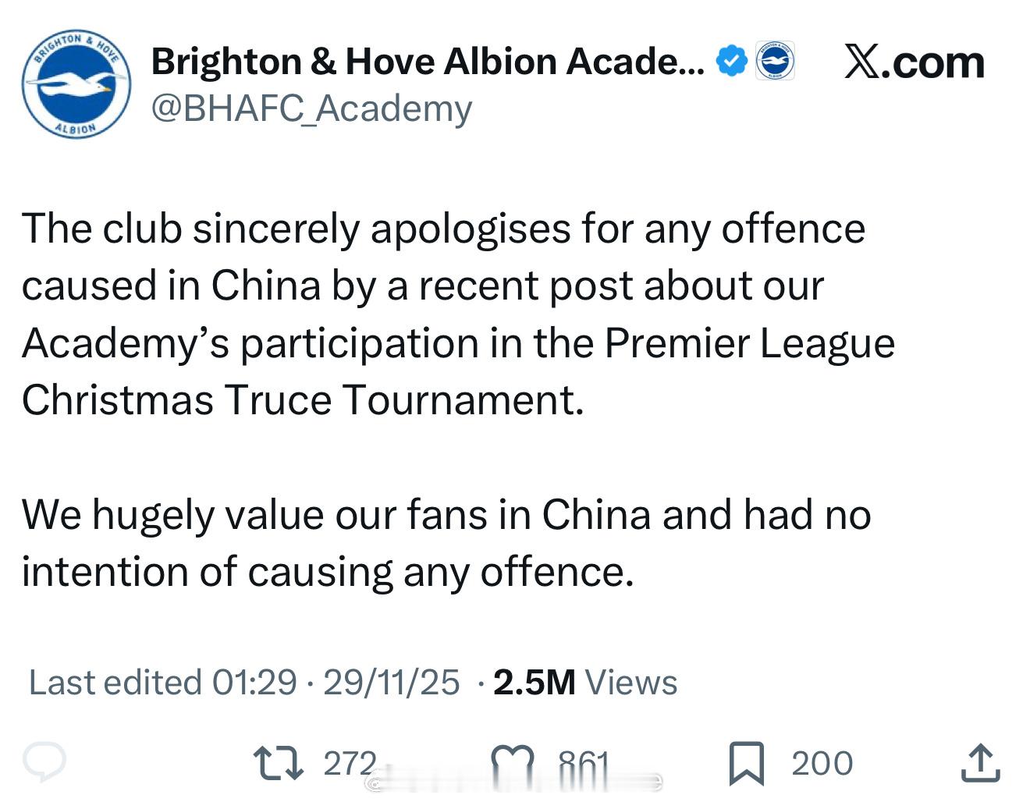Open the 2.5M Views analytics
The height and width of the screenshot is (802, 1030).
click(x=585, y=683)
